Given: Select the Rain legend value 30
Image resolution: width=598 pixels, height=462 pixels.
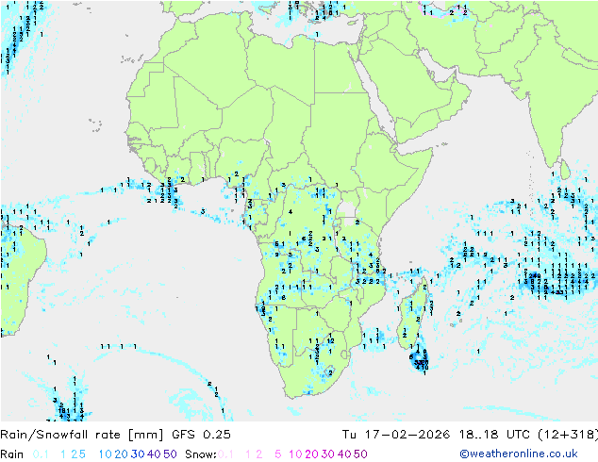Looking at the screenshot, I should click(x=138, y=454).
